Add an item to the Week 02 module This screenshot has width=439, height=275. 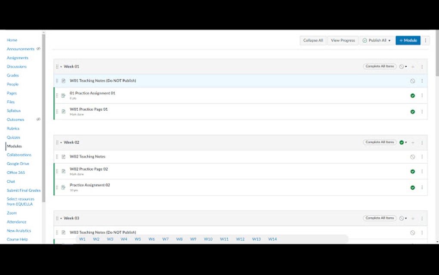point(413,142)
